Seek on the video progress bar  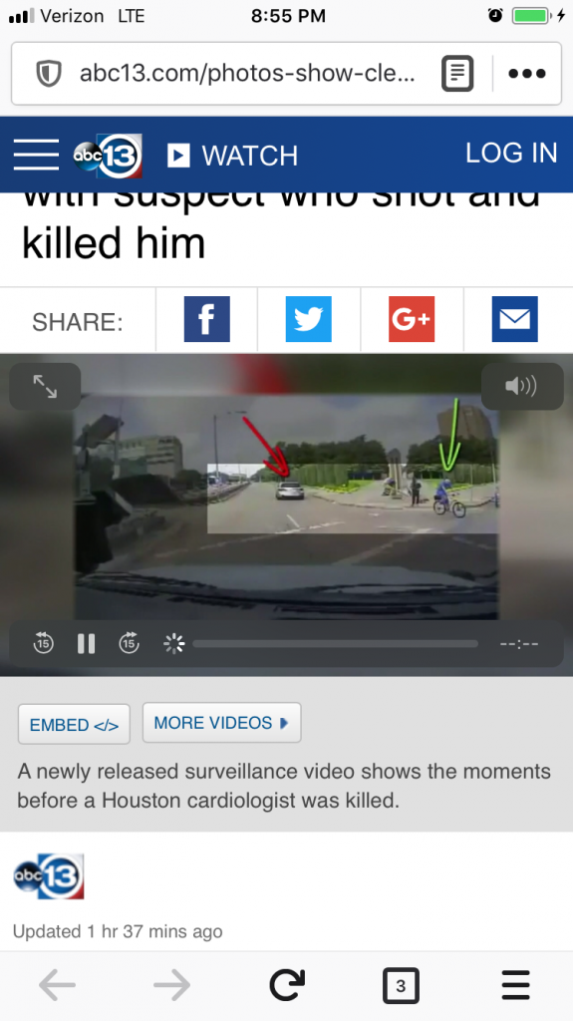[336, 644]
